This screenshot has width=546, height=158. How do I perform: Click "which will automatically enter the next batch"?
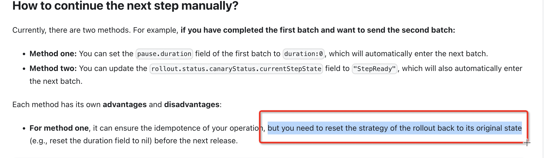408,54
